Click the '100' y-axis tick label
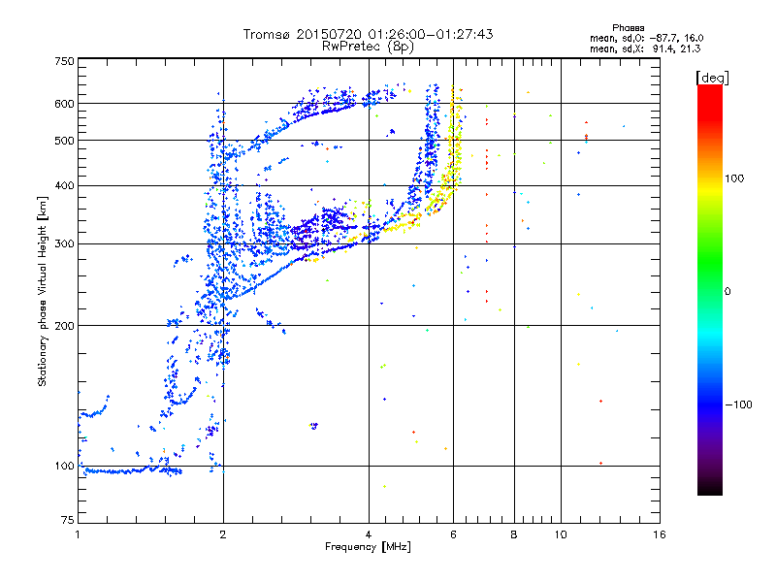This screenshot has height=582, width=776. [64, 467]
